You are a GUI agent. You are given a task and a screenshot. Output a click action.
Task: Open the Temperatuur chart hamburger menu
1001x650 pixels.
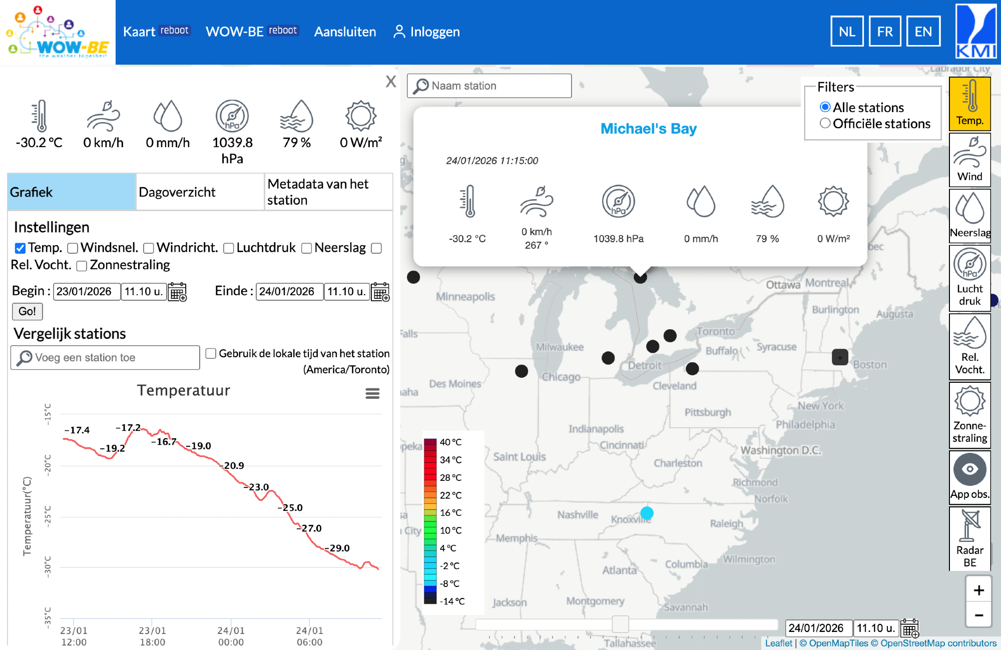pos(372,393)
